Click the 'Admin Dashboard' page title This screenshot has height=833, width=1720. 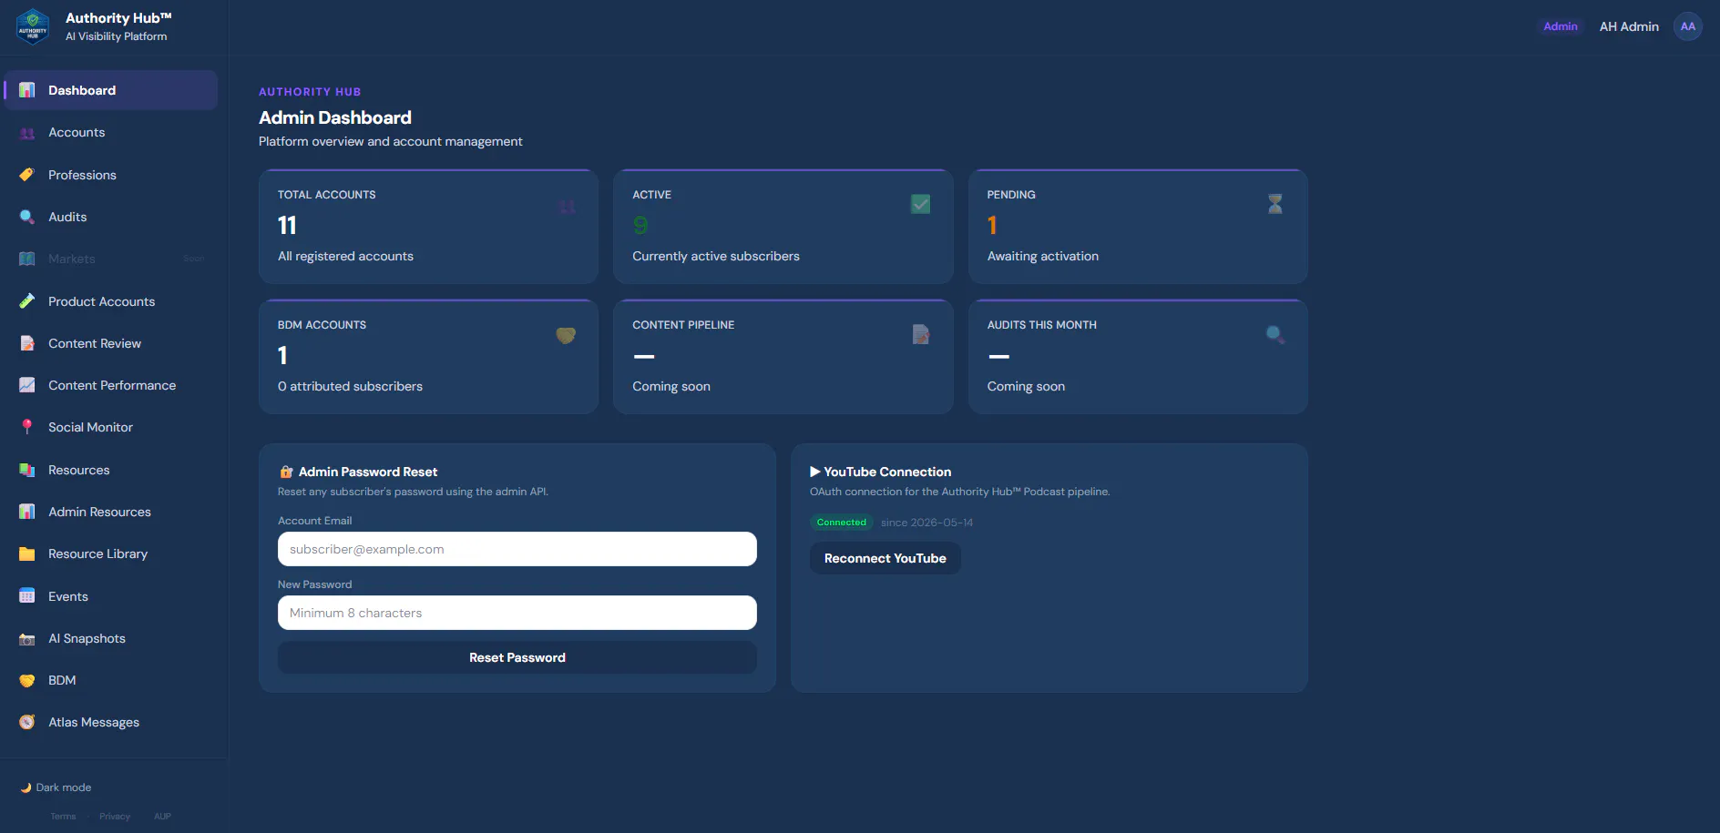tap(335, 117)
